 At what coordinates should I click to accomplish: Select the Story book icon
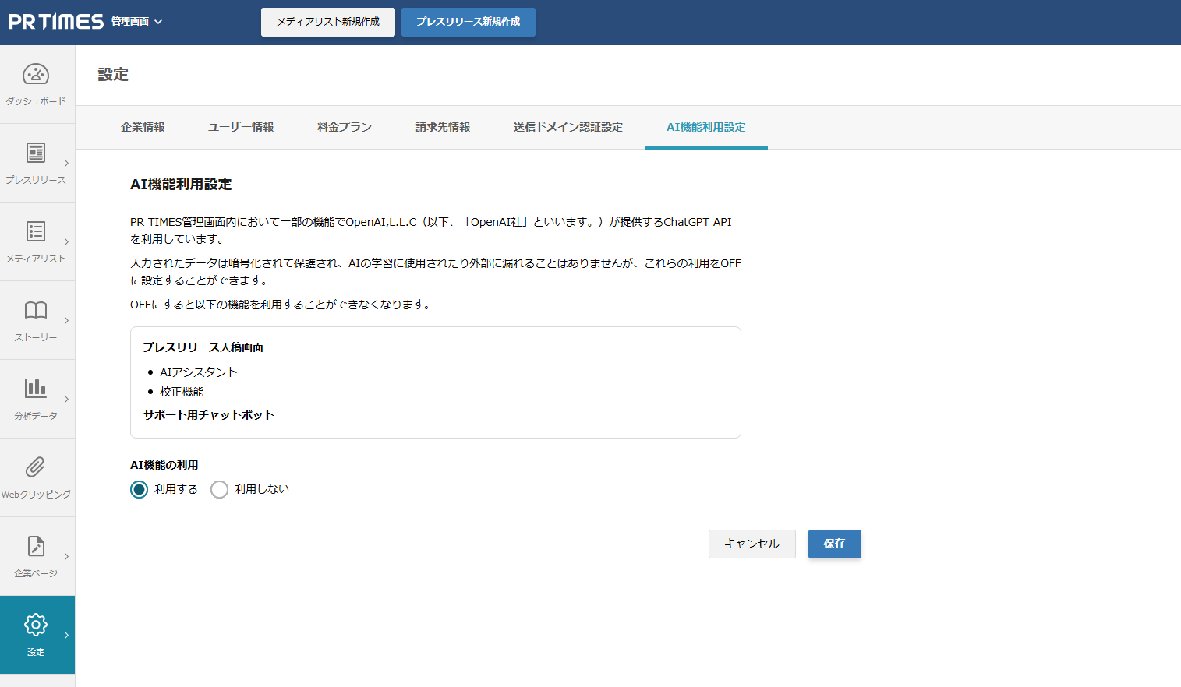[x=36, y=310]
